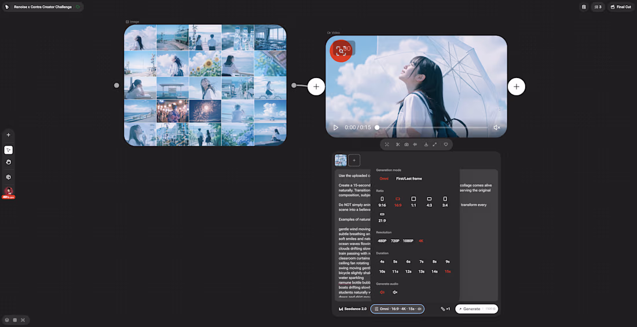The height and width of the screenshot is (327, 637).
Task: Click the image collage node
Action: point(205,85)
